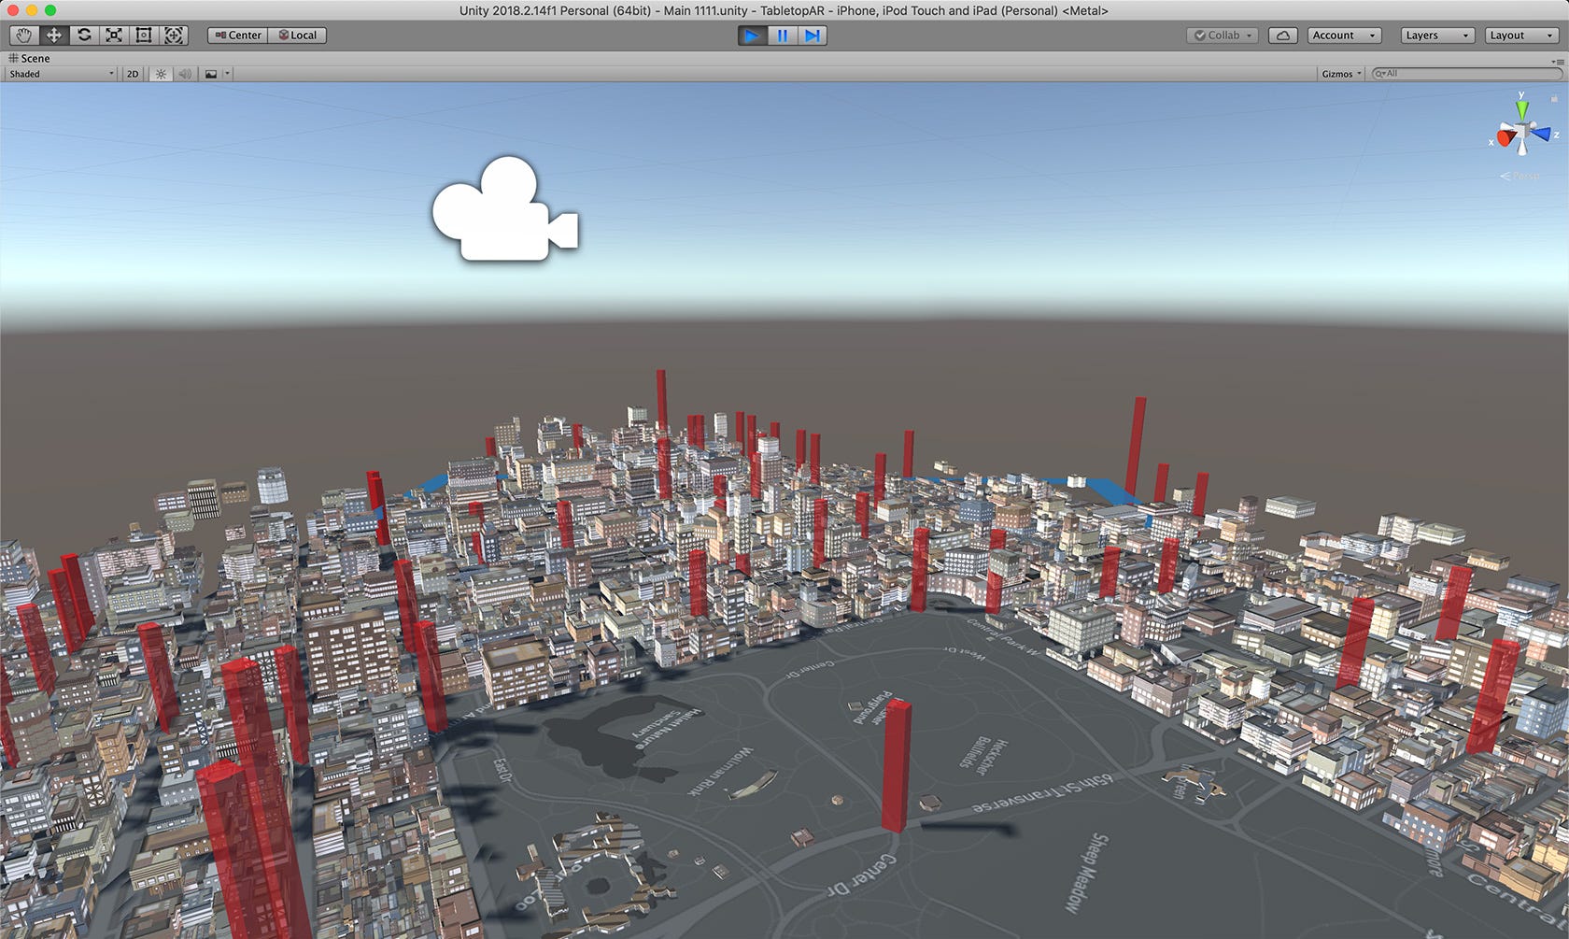
Task: Select the combined Transform tool
Action: tap(174, 36)
